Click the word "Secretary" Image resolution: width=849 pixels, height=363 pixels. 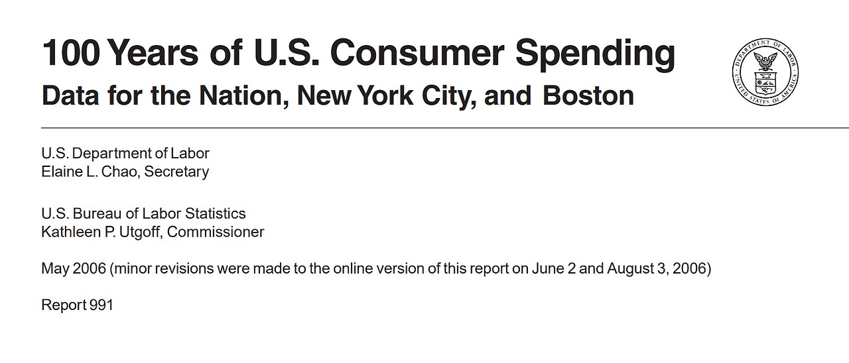(176, 172)
